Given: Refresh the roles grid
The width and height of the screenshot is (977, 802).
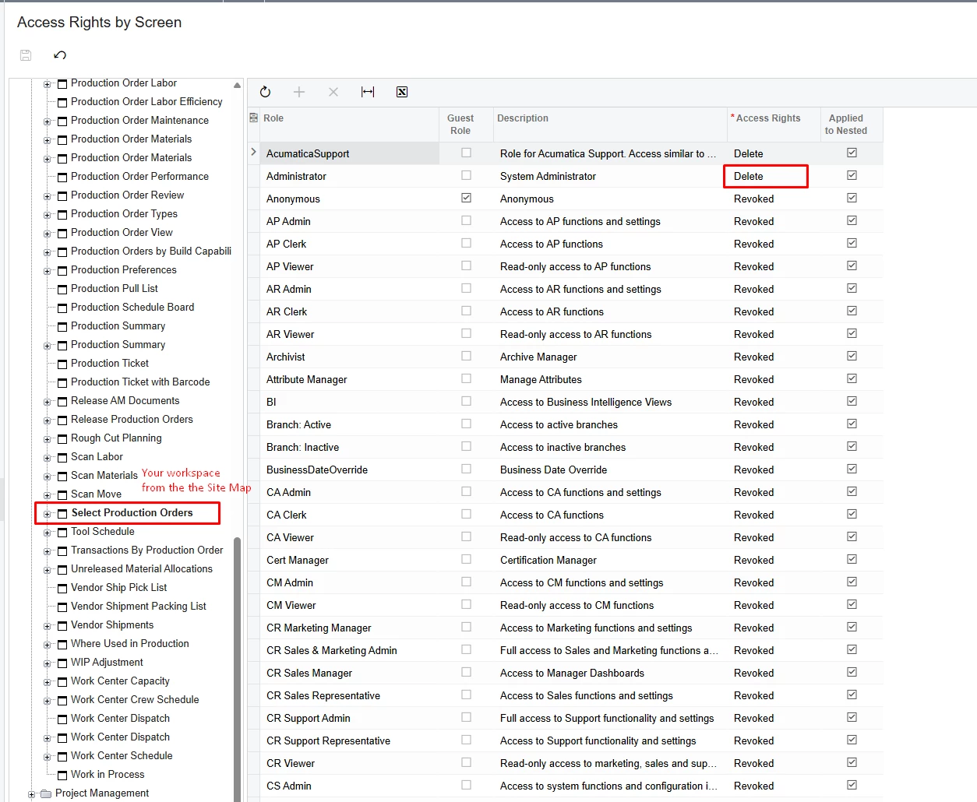Looking at the screenshot, I should tap(265, 92).
